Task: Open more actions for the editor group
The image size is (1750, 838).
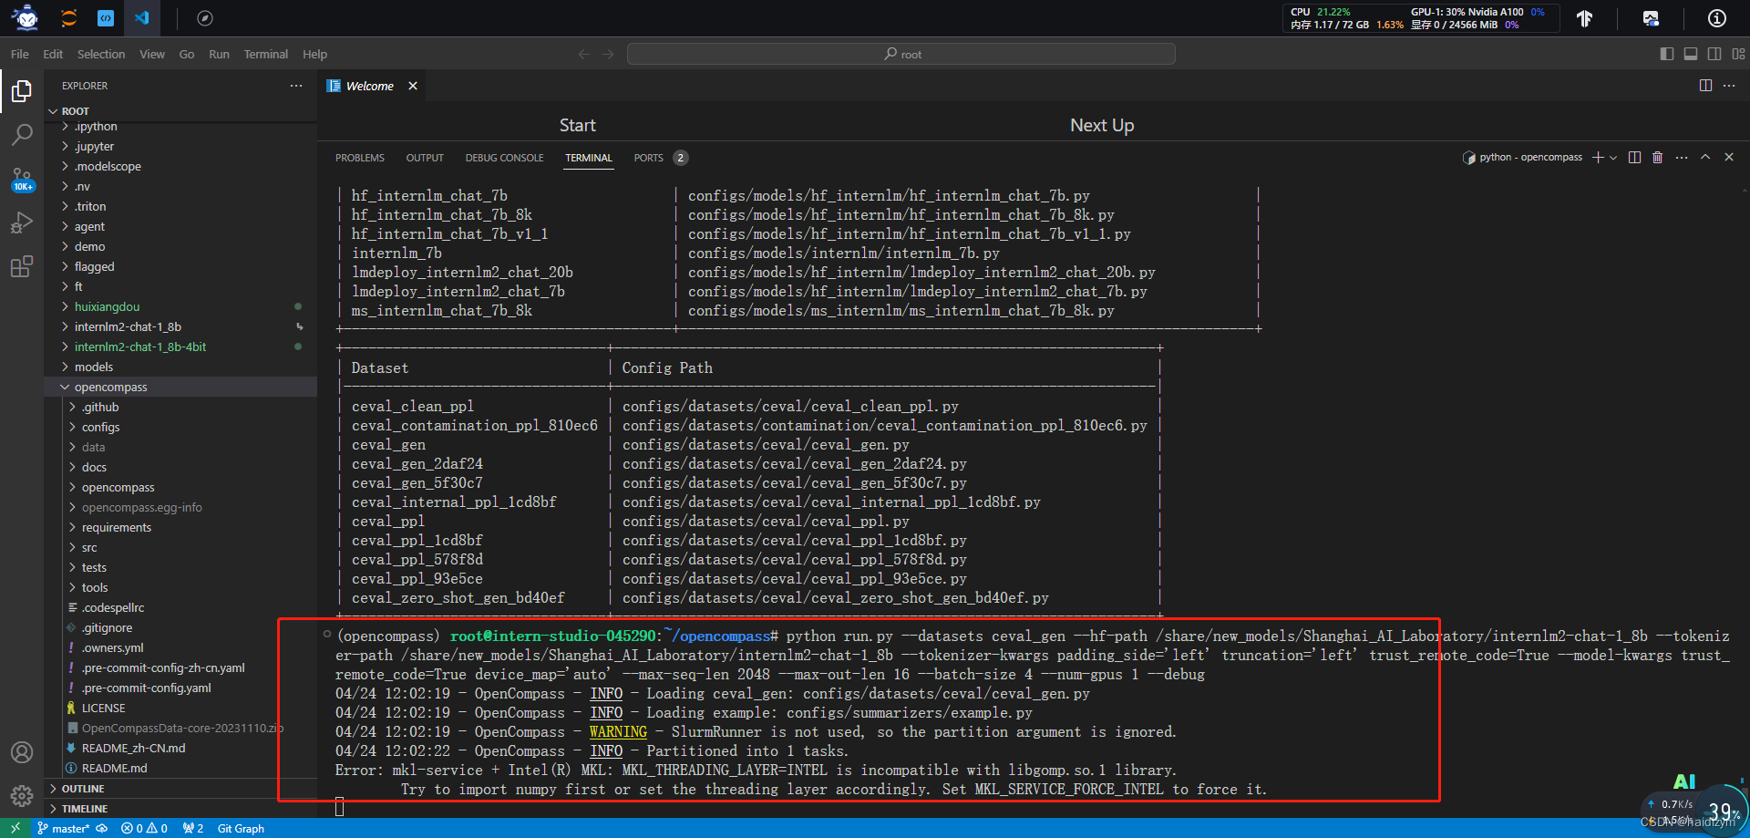Action: point(1729,86)
